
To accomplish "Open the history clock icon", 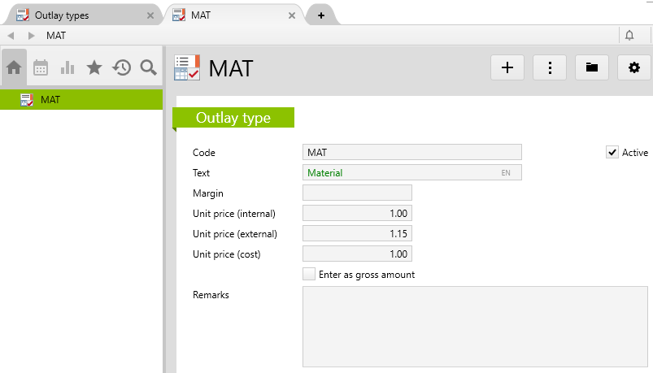I will [x=121, y=68].
